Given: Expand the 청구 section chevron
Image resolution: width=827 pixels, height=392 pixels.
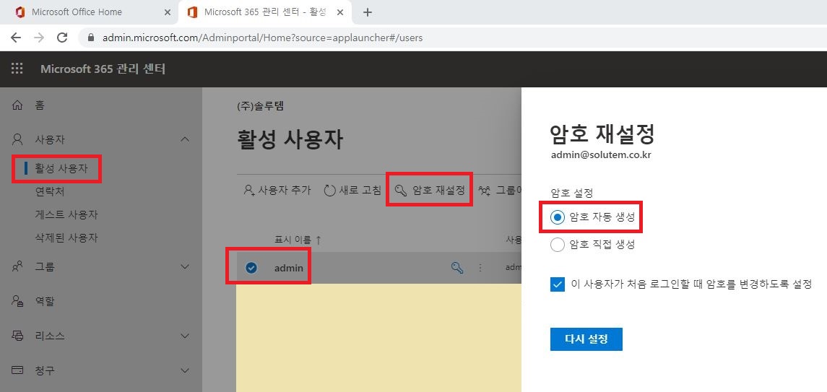Looking at the screenshot, I should [x=185, y=370].
